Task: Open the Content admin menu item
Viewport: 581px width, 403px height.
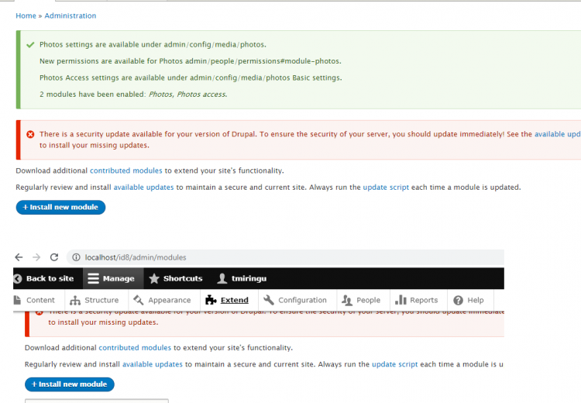Action: (35, 300)
